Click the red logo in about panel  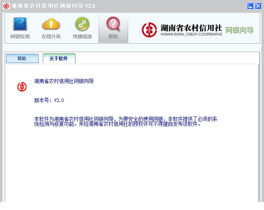point(22,87)
